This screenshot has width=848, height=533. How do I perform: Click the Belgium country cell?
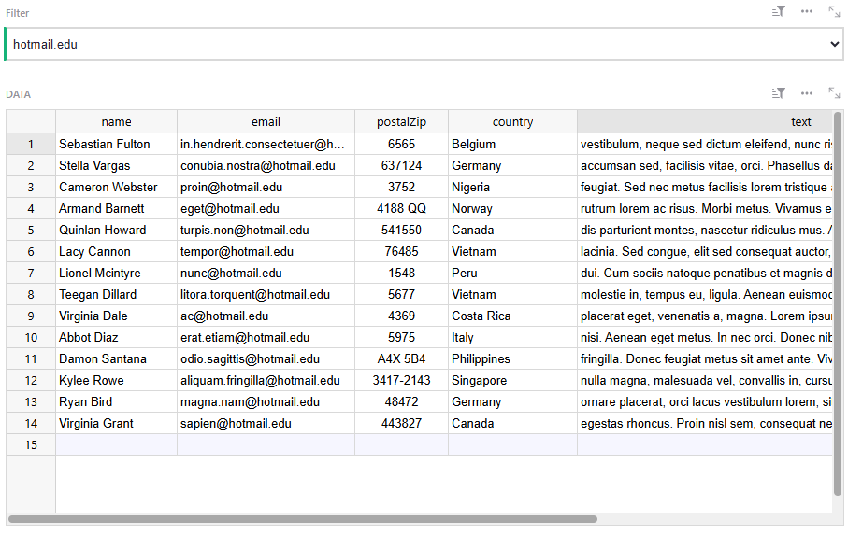pyautogui.click(x=512, y=144)
